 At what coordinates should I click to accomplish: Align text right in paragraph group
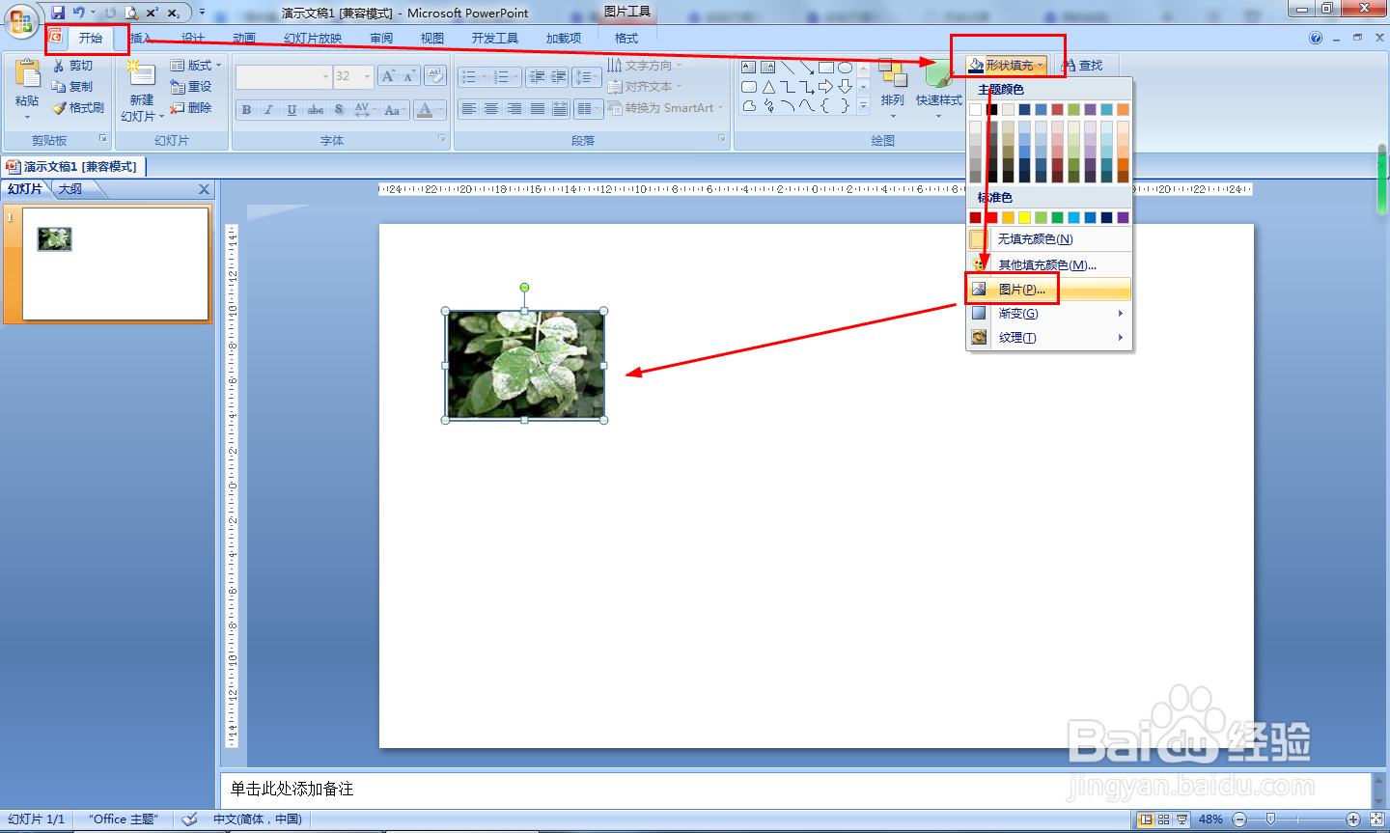point(514,109)
